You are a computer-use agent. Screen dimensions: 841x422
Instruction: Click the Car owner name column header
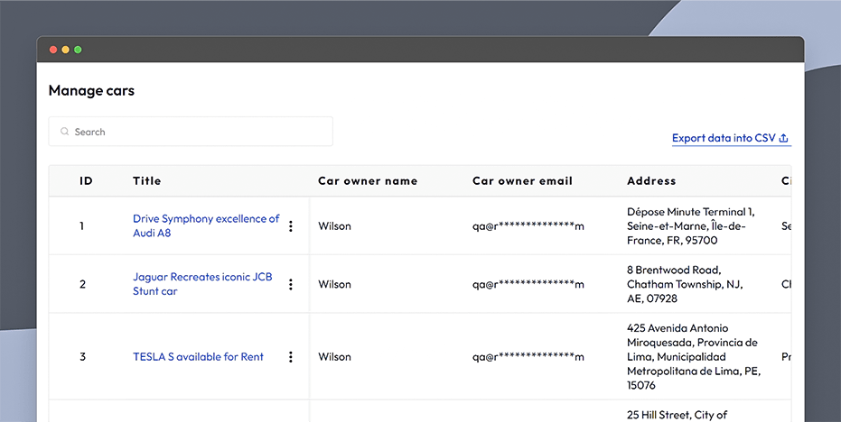pos(368,181)
